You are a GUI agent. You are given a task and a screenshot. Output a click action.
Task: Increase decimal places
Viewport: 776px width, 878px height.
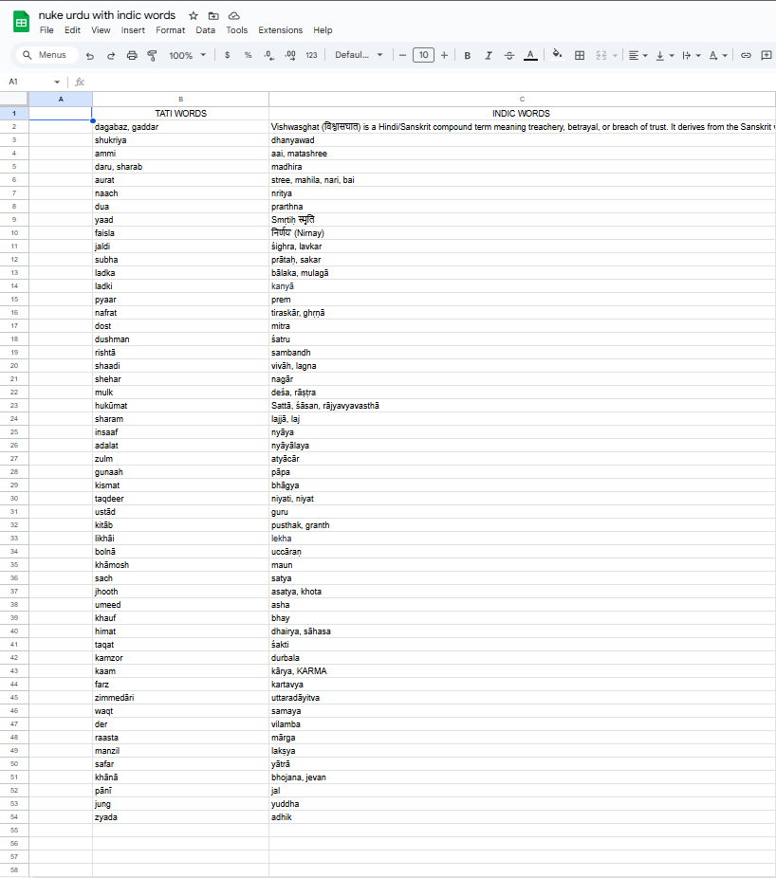click(290, 55)
